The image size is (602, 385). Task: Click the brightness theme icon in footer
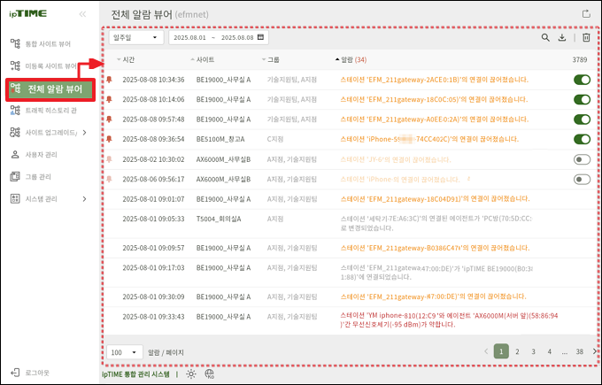tap(190, 374)
